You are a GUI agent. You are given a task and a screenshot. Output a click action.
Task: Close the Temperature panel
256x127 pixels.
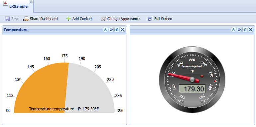pyautogui.click(x=122, y=30)
